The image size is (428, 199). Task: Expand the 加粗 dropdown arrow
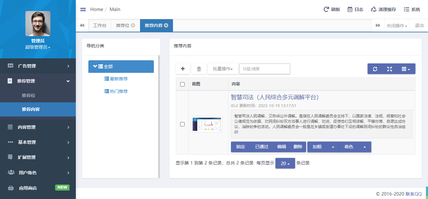coord(333,147)
